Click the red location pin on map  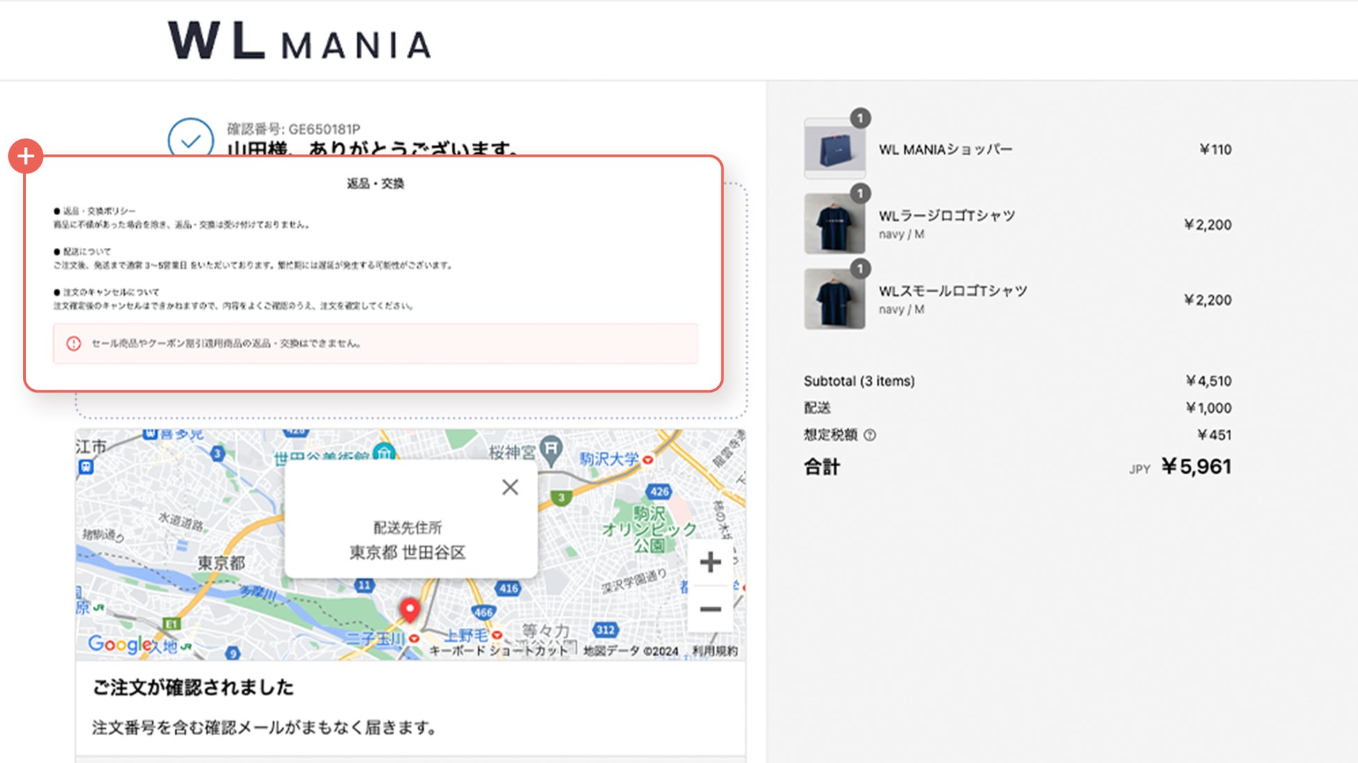click(x=409, y=610)
